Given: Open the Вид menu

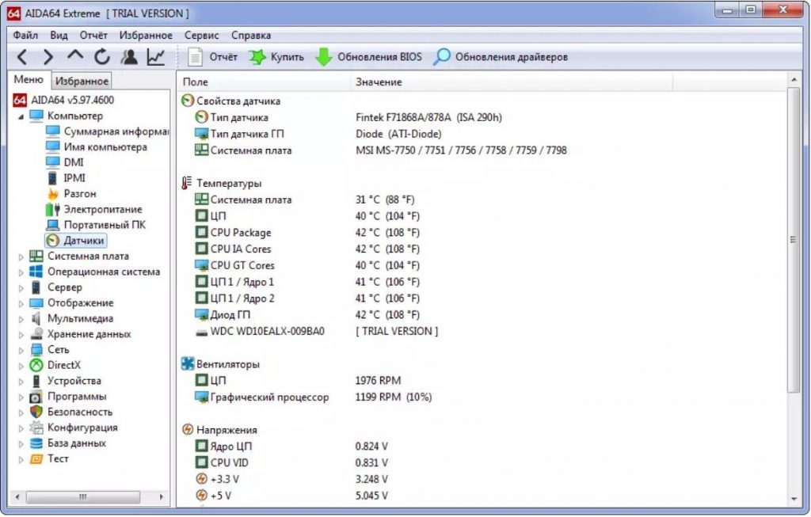Looking at the screenshot, I should 59,35.
